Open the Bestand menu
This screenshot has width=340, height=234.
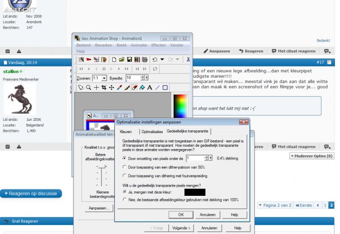83,45
